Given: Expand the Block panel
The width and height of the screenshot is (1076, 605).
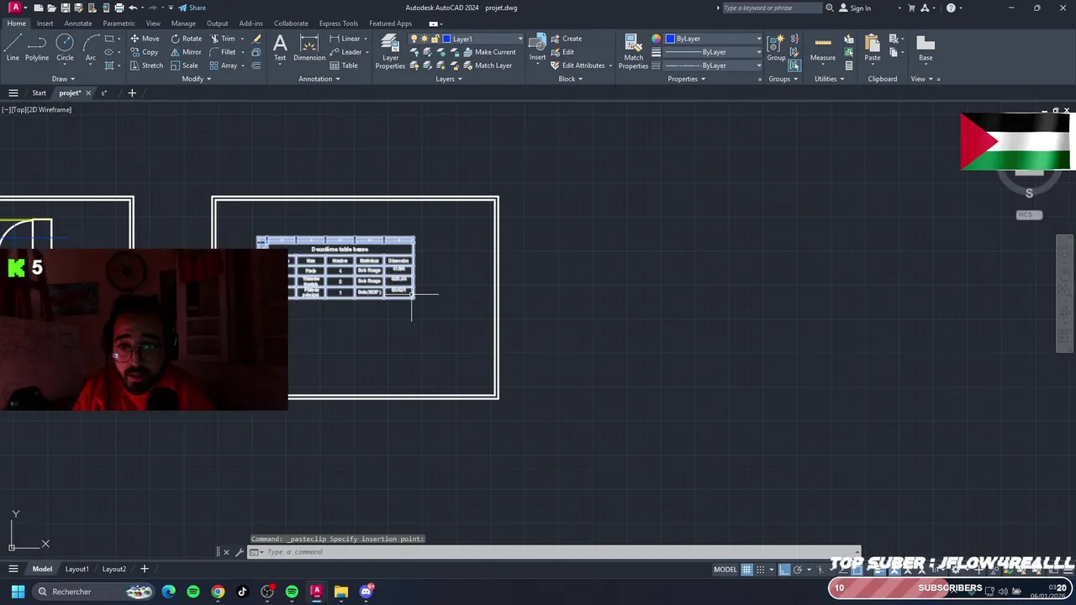Looking at the screenshot, I should click(x=571, y=79).
